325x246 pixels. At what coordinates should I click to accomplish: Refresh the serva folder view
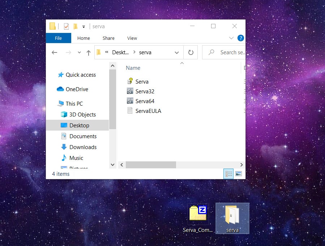click(191, 52)
